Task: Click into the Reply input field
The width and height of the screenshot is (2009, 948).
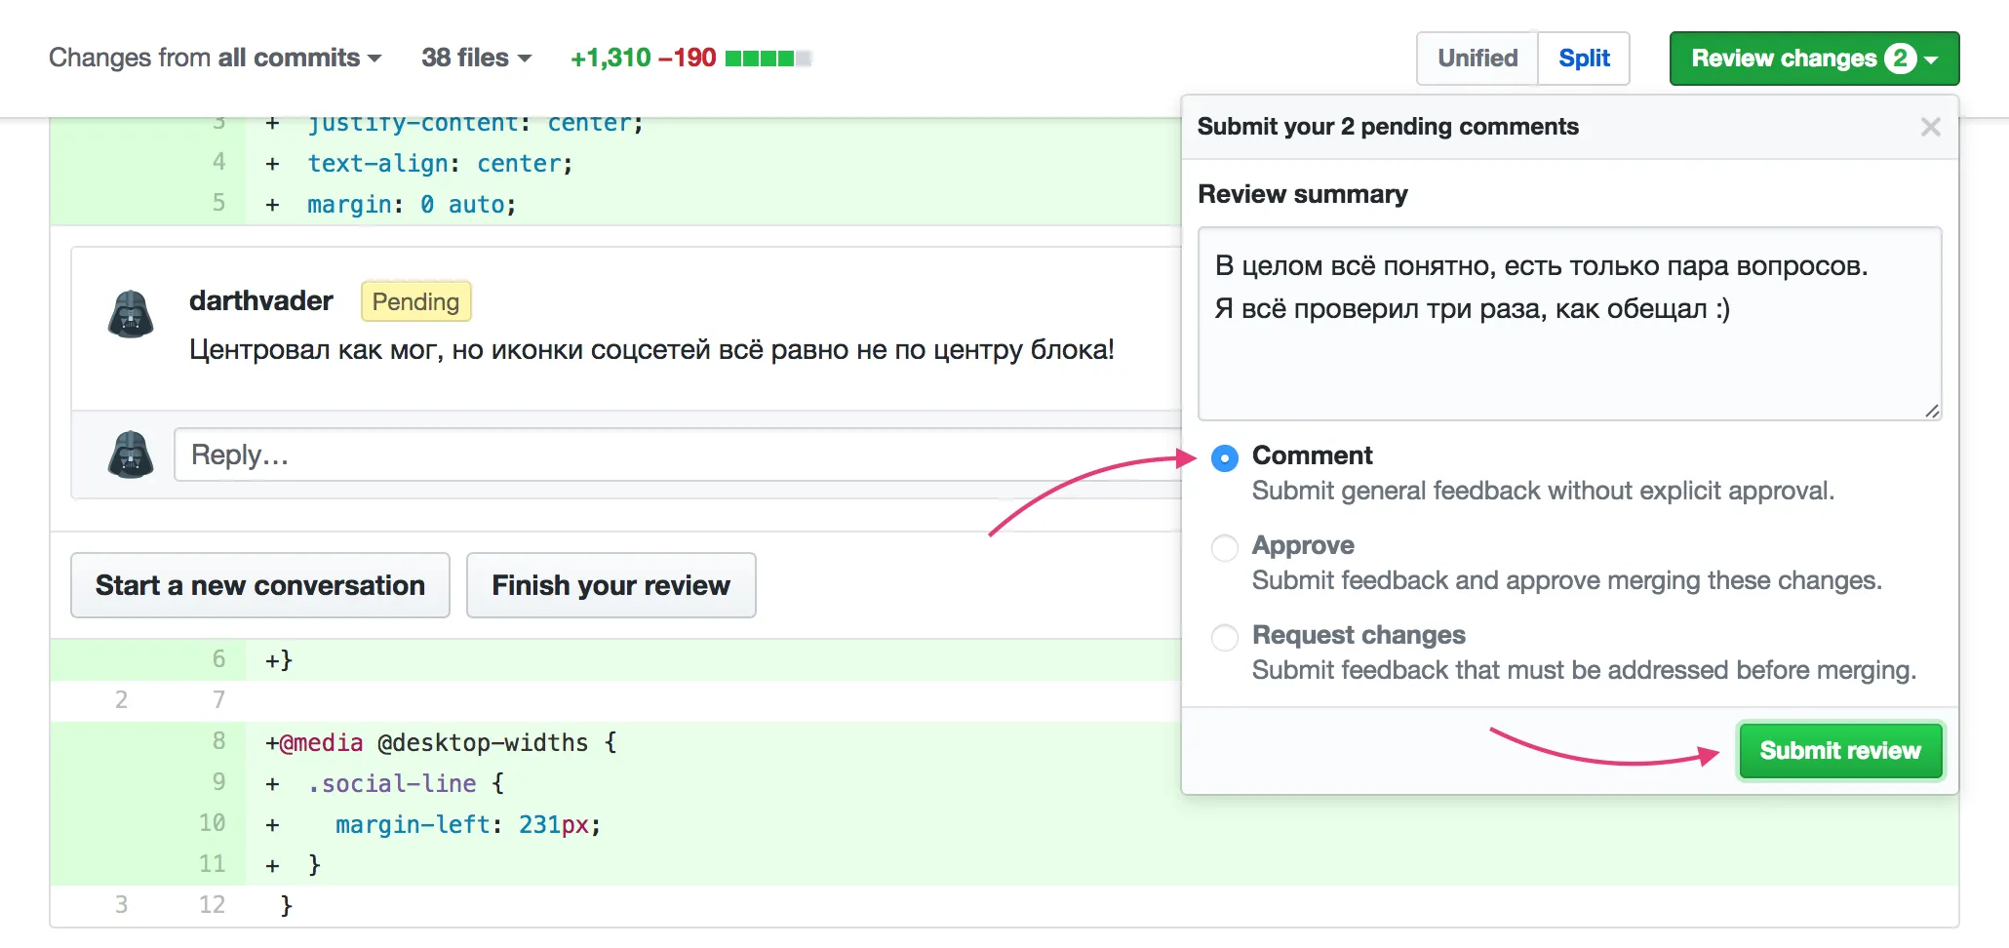Action: (673, 454)
